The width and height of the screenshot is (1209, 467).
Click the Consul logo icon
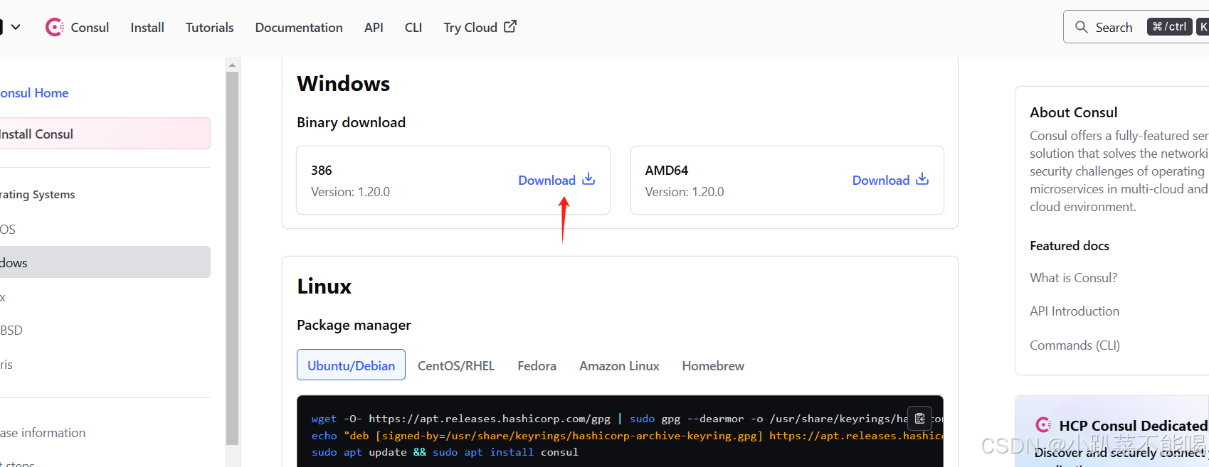54,27
